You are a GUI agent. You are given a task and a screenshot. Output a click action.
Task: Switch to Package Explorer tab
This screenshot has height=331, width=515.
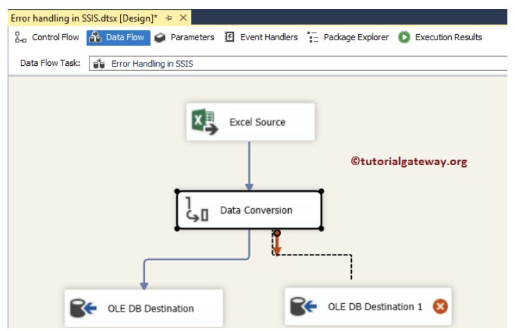[348, 37]
